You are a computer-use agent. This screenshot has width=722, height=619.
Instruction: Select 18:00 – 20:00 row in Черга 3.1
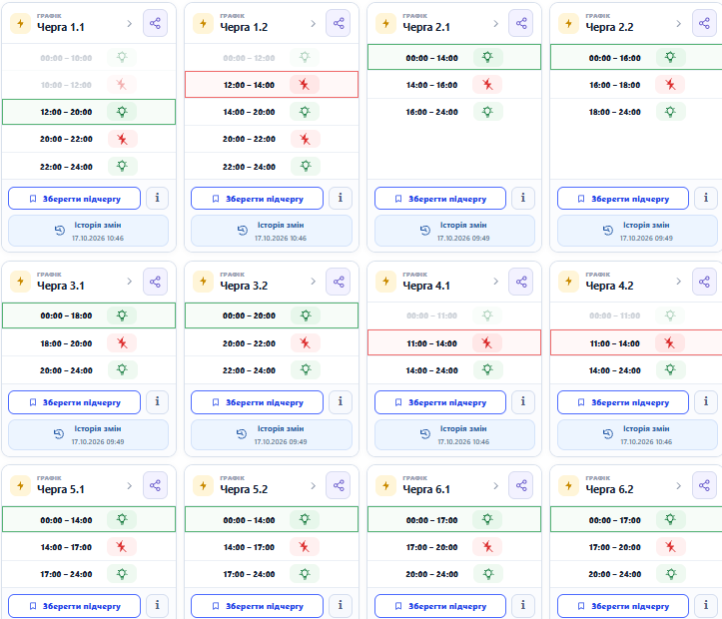coord(89,343)
